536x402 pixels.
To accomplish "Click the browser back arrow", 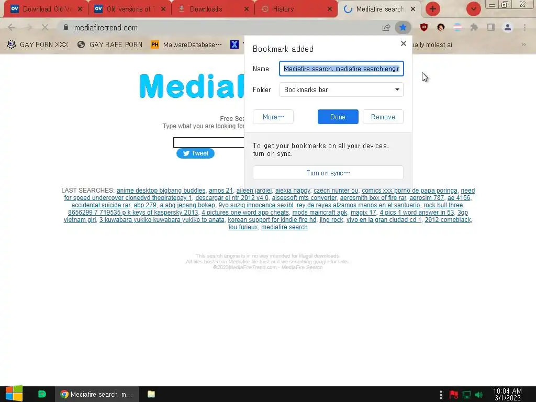I will (x=12, y=27).
